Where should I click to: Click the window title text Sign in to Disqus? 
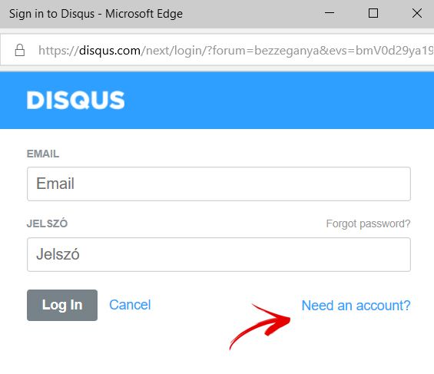pyautogui.click(x=51, y=14)
